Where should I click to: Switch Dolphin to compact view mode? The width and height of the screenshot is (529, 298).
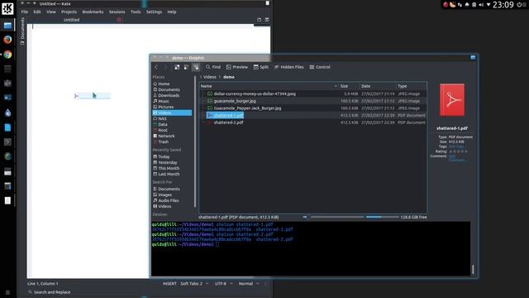point(186,67)
